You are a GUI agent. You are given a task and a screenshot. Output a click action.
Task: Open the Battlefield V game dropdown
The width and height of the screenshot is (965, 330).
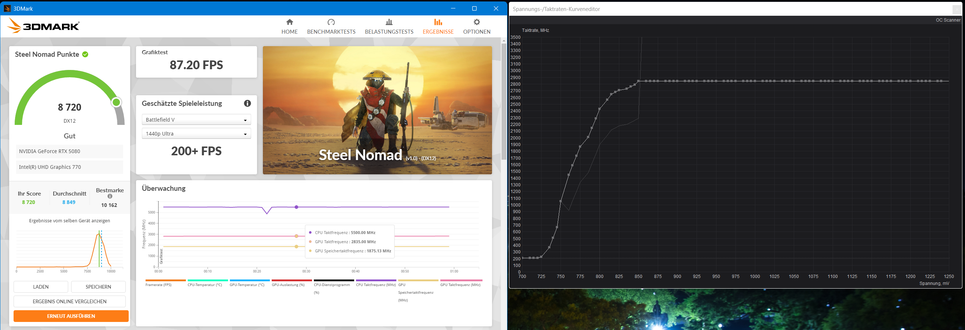[196, 120]
